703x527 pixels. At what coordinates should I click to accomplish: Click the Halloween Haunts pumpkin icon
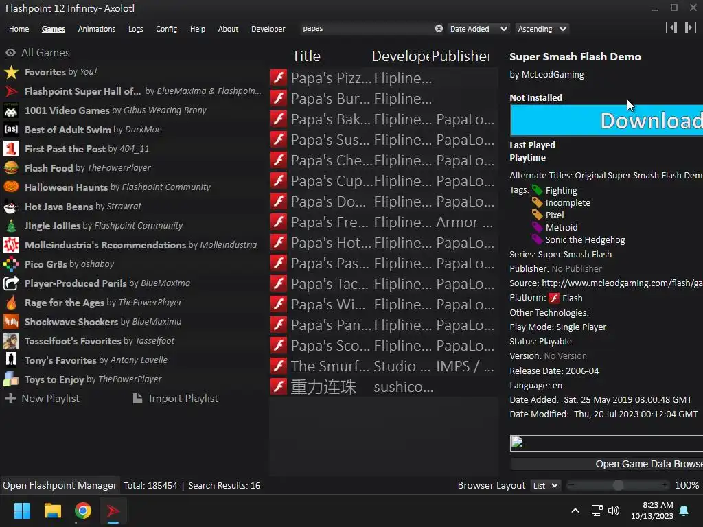point(11,187)
